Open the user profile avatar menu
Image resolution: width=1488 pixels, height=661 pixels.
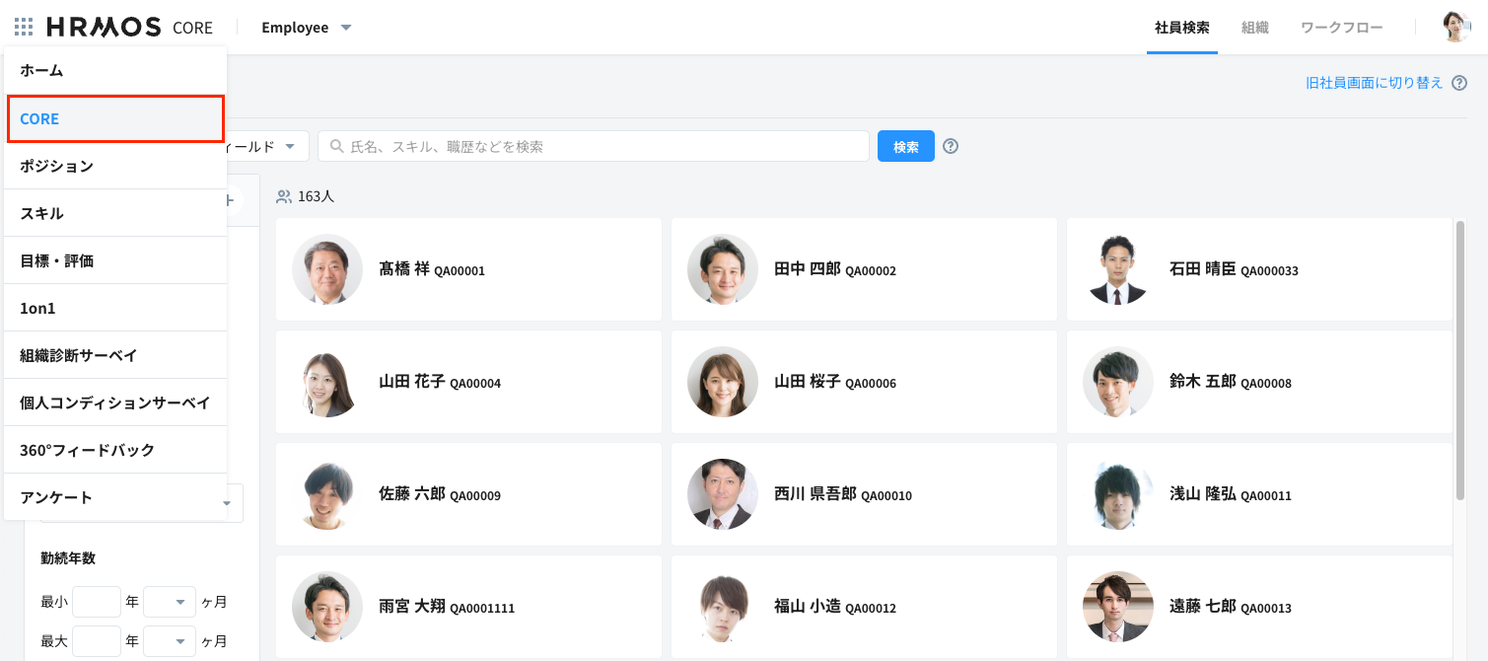coord(1455,28)
